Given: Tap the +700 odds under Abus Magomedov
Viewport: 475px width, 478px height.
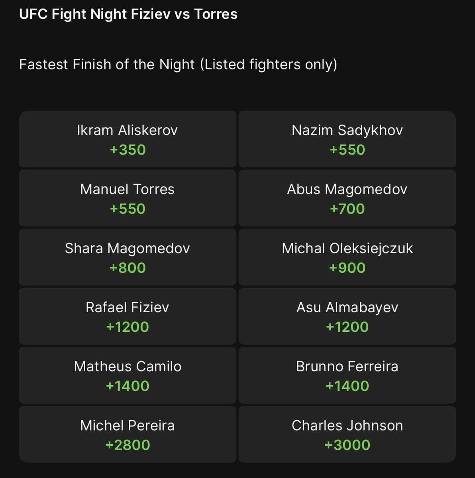Looking at the screenshot, I should pyautogui.click(x=347, y=209).
